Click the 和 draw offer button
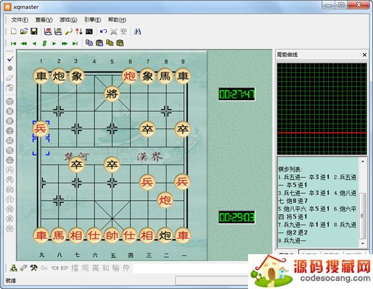Screen dimensions: 373x289 (x=106, y=268)
